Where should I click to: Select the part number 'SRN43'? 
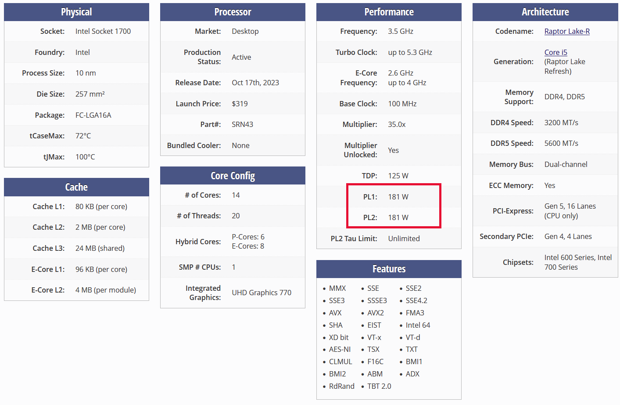pos(243,124)
